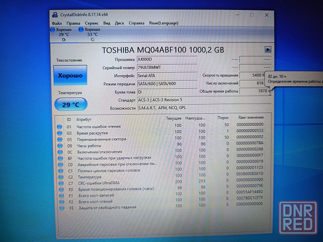Click the Режим передачи field SATA/600
323x242 pixels.
(167, 83)
